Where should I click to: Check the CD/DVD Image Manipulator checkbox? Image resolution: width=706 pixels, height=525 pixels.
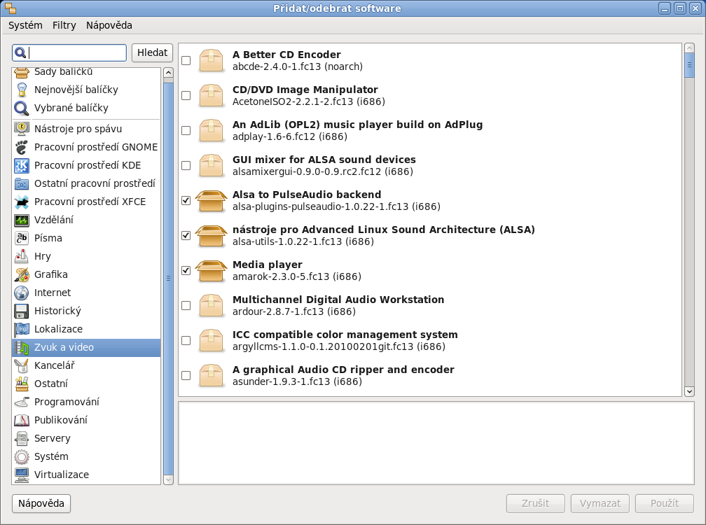pyautogui.click(x=186, y=96)
